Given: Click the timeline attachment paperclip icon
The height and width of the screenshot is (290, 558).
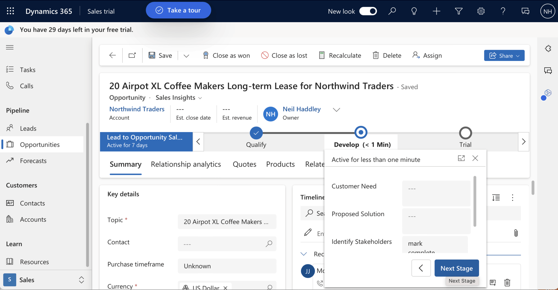Looking at the screenshot, I should coord(516,233).
